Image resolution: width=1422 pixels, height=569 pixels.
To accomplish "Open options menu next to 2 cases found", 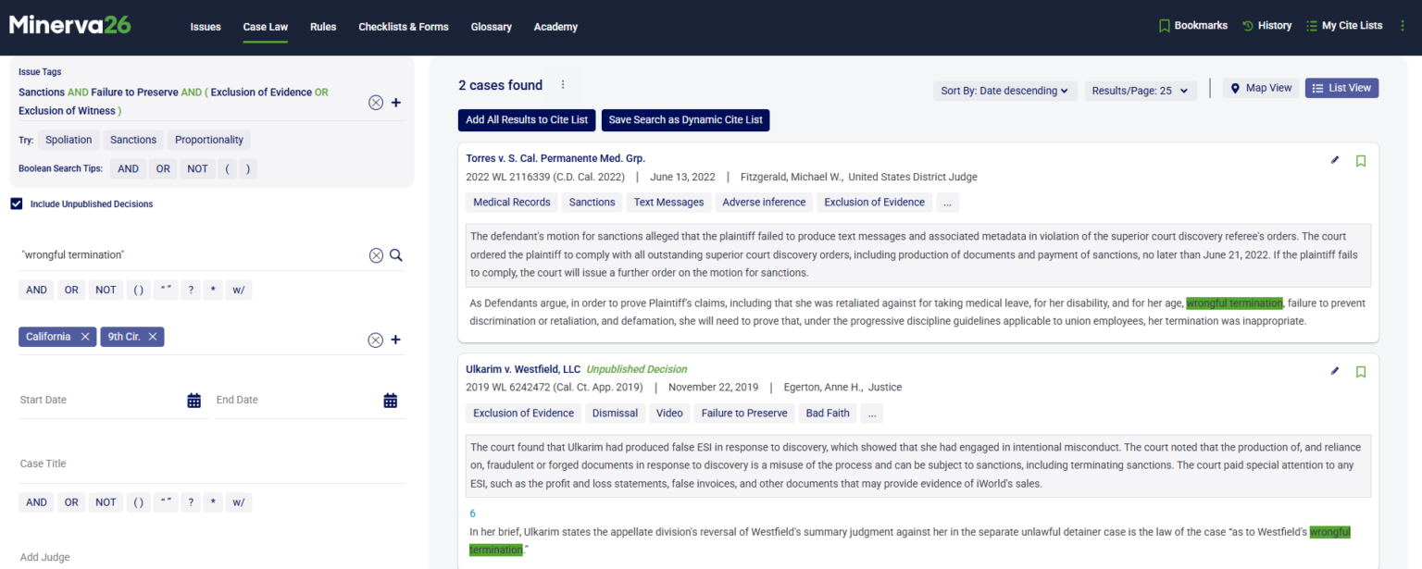I will [x=562, y=85].
